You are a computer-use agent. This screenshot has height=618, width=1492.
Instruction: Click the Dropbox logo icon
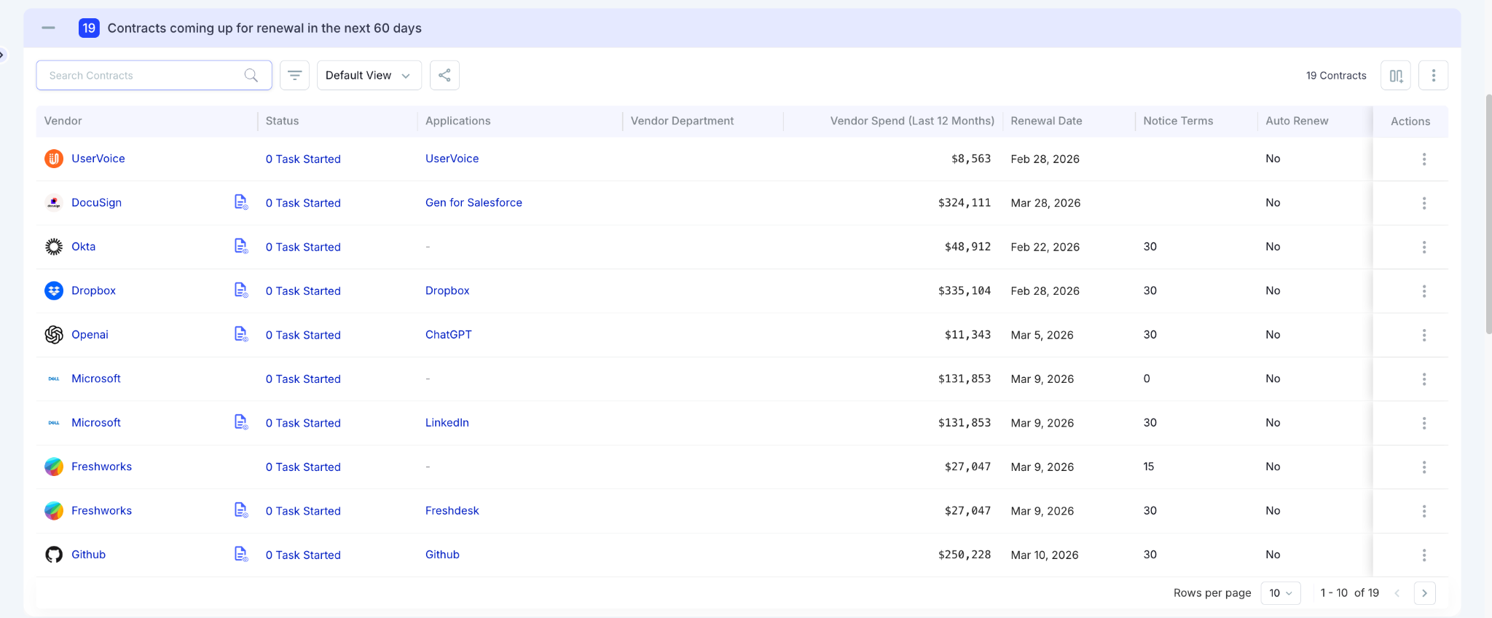coord(54,290)
